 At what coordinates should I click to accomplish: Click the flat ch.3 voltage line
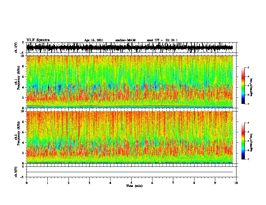130,172
